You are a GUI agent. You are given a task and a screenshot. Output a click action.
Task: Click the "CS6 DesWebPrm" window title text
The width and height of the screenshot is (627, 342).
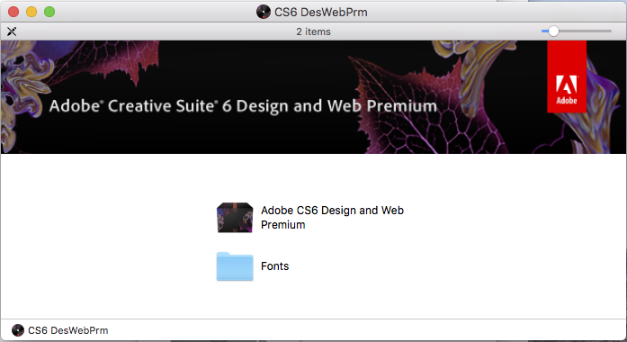(x=321, y=12)
